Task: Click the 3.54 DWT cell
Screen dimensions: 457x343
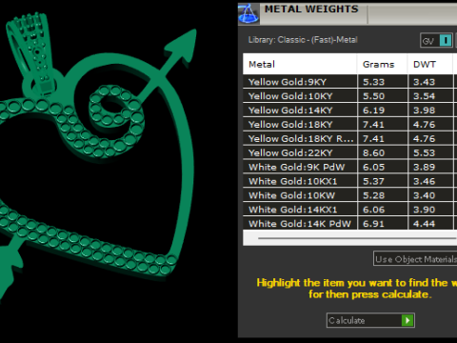Action: (x=430, y=96)
